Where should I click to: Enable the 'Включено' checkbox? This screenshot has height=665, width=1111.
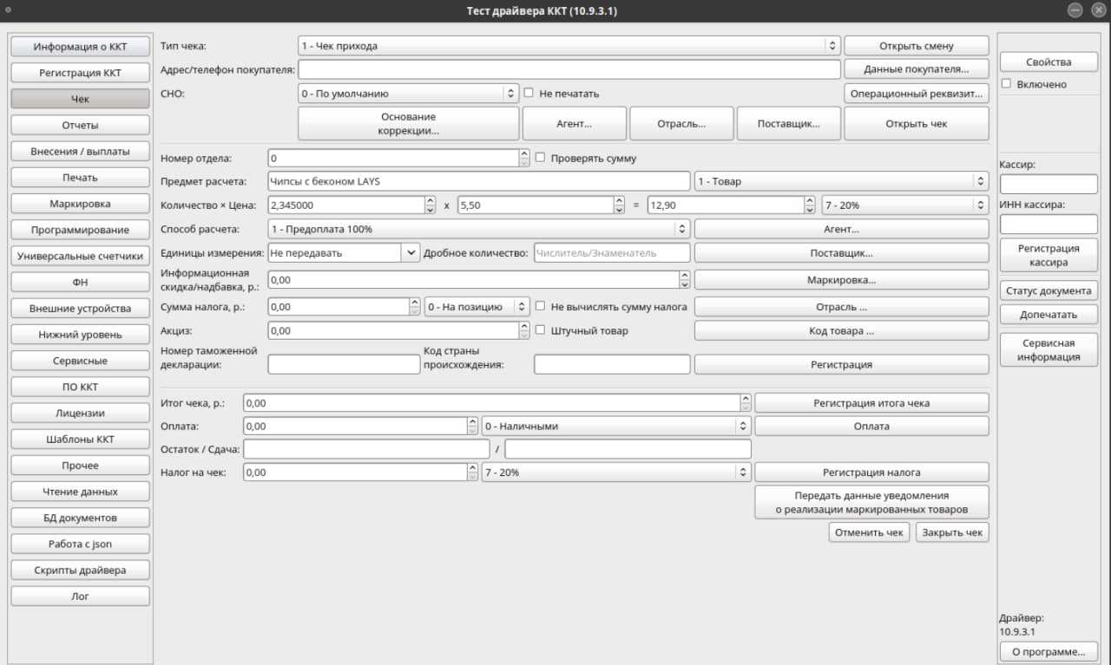1006,84
